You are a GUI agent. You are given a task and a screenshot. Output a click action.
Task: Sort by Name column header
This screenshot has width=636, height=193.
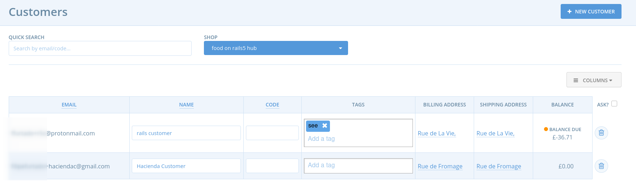pos(186,105)
